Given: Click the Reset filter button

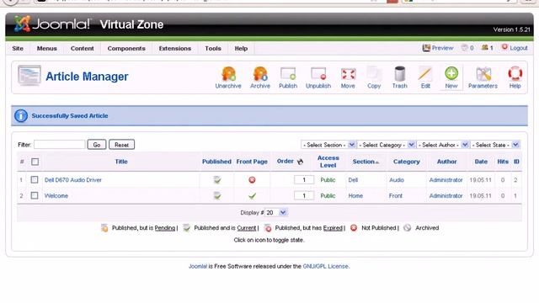Looking at the screenshot, I should (121, 145).
